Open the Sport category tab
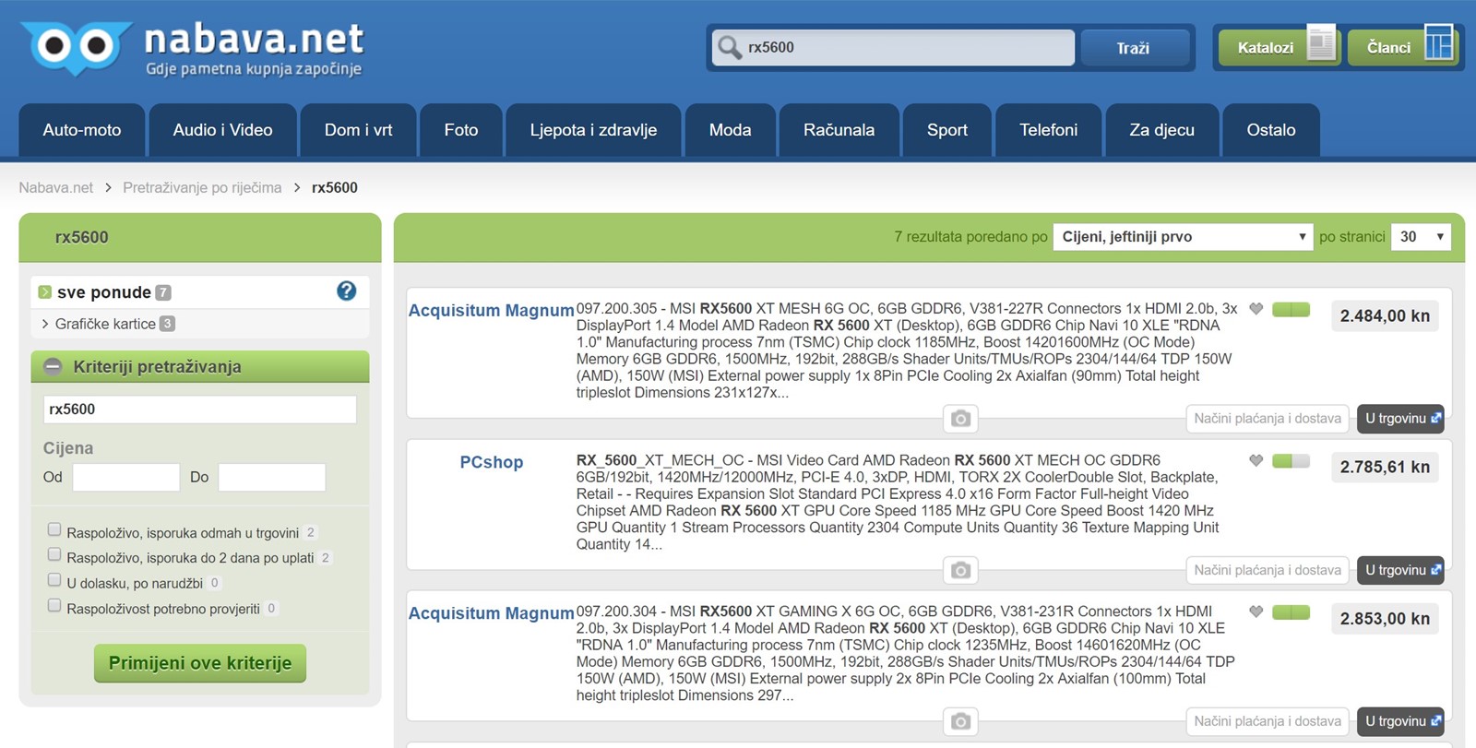Image resolution: width=1476 pixels, height=748 pixels. click(947, 131)
